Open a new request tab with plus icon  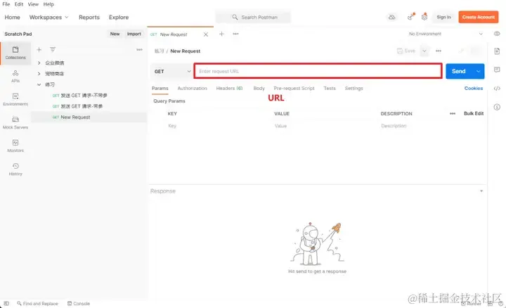pos(221,34)
